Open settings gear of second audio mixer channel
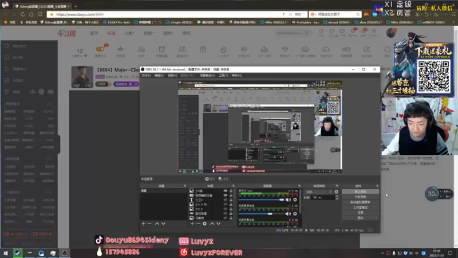This screenshot has width=458, height=258. pos(295,214)
